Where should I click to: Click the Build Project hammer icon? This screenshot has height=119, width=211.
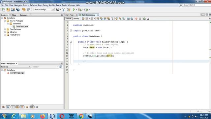(64, 10)
